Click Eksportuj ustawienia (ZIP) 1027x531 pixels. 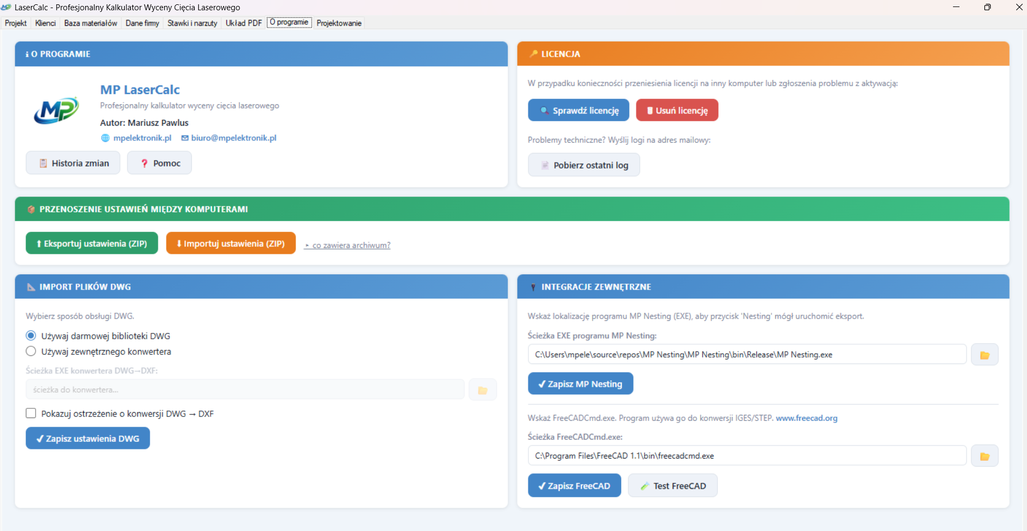tap(92, 243)
